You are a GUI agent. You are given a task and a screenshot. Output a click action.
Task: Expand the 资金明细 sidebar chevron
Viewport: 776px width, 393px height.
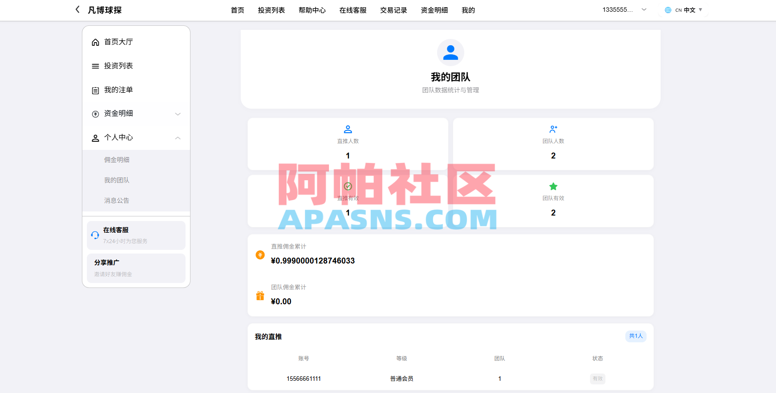[x=178, y=114]
